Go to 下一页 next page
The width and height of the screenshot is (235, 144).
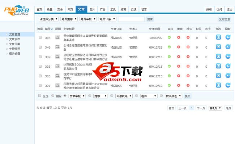201,108
